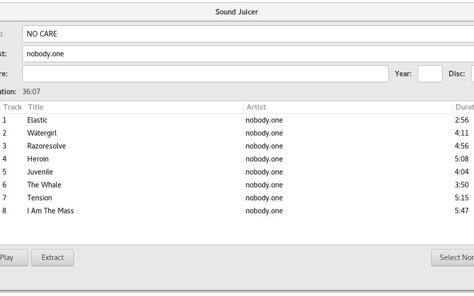
Task: Click the Year input box
Action: pos(430,74)
